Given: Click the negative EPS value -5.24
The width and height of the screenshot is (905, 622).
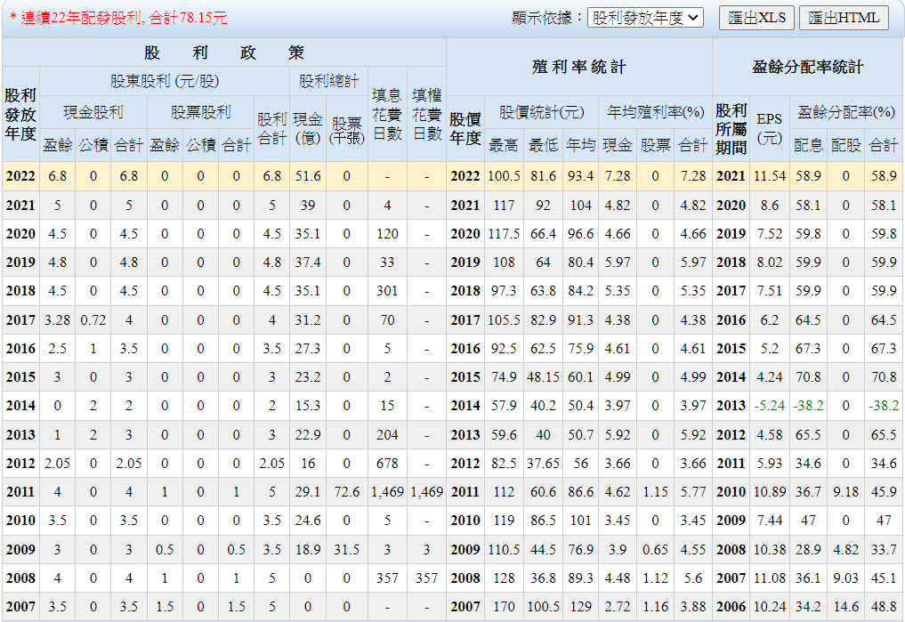Looking at the screenshot, I should [x=770, y=406].
